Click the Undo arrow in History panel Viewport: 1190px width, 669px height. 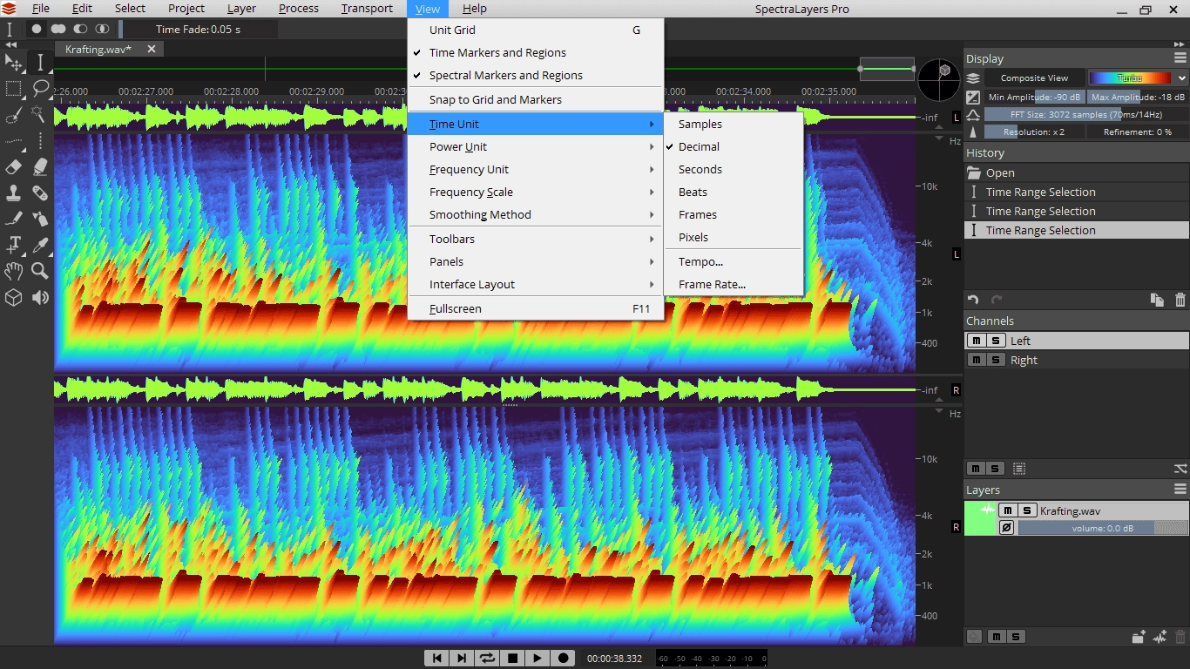click(974, 300)
